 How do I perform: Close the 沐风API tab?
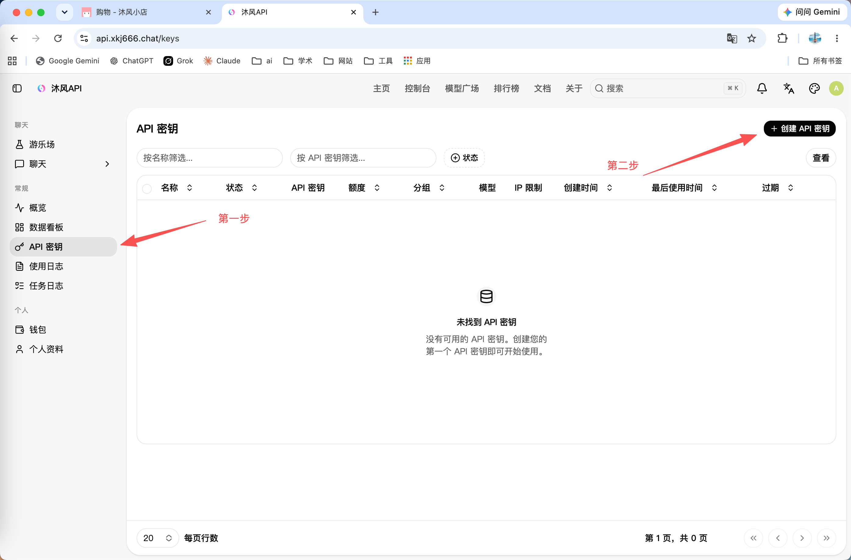tap(353, 12)
